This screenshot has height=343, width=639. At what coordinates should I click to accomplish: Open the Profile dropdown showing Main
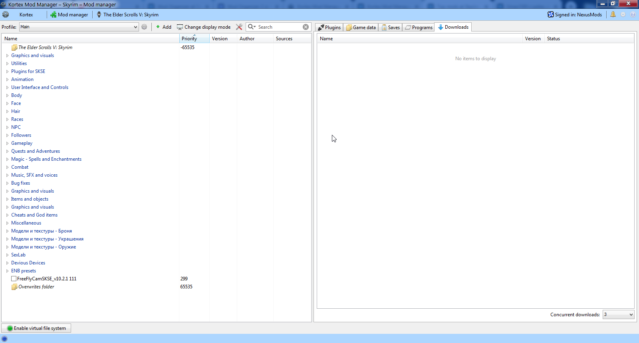pos(79,27)
